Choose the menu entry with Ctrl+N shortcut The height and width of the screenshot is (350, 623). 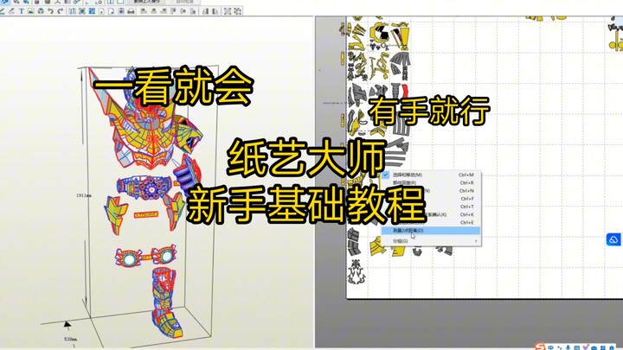[430, 190]
